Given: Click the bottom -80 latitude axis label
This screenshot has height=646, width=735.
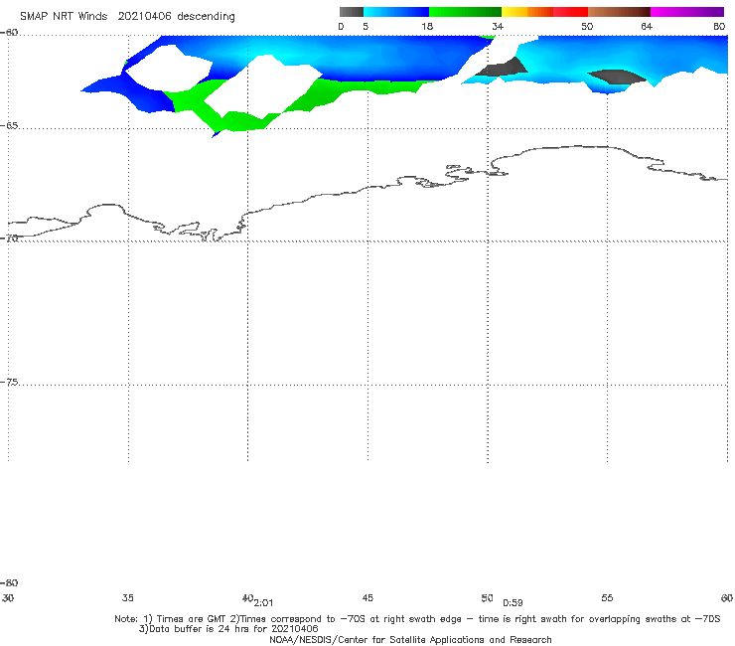Looking at the screenshot, I should click(x=9, y=582).
